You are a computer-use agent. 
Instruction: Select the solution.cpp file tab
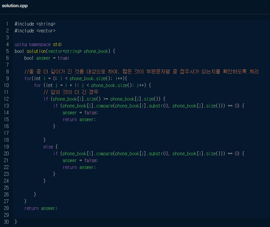pyautogui.click(x=15, y=6)
